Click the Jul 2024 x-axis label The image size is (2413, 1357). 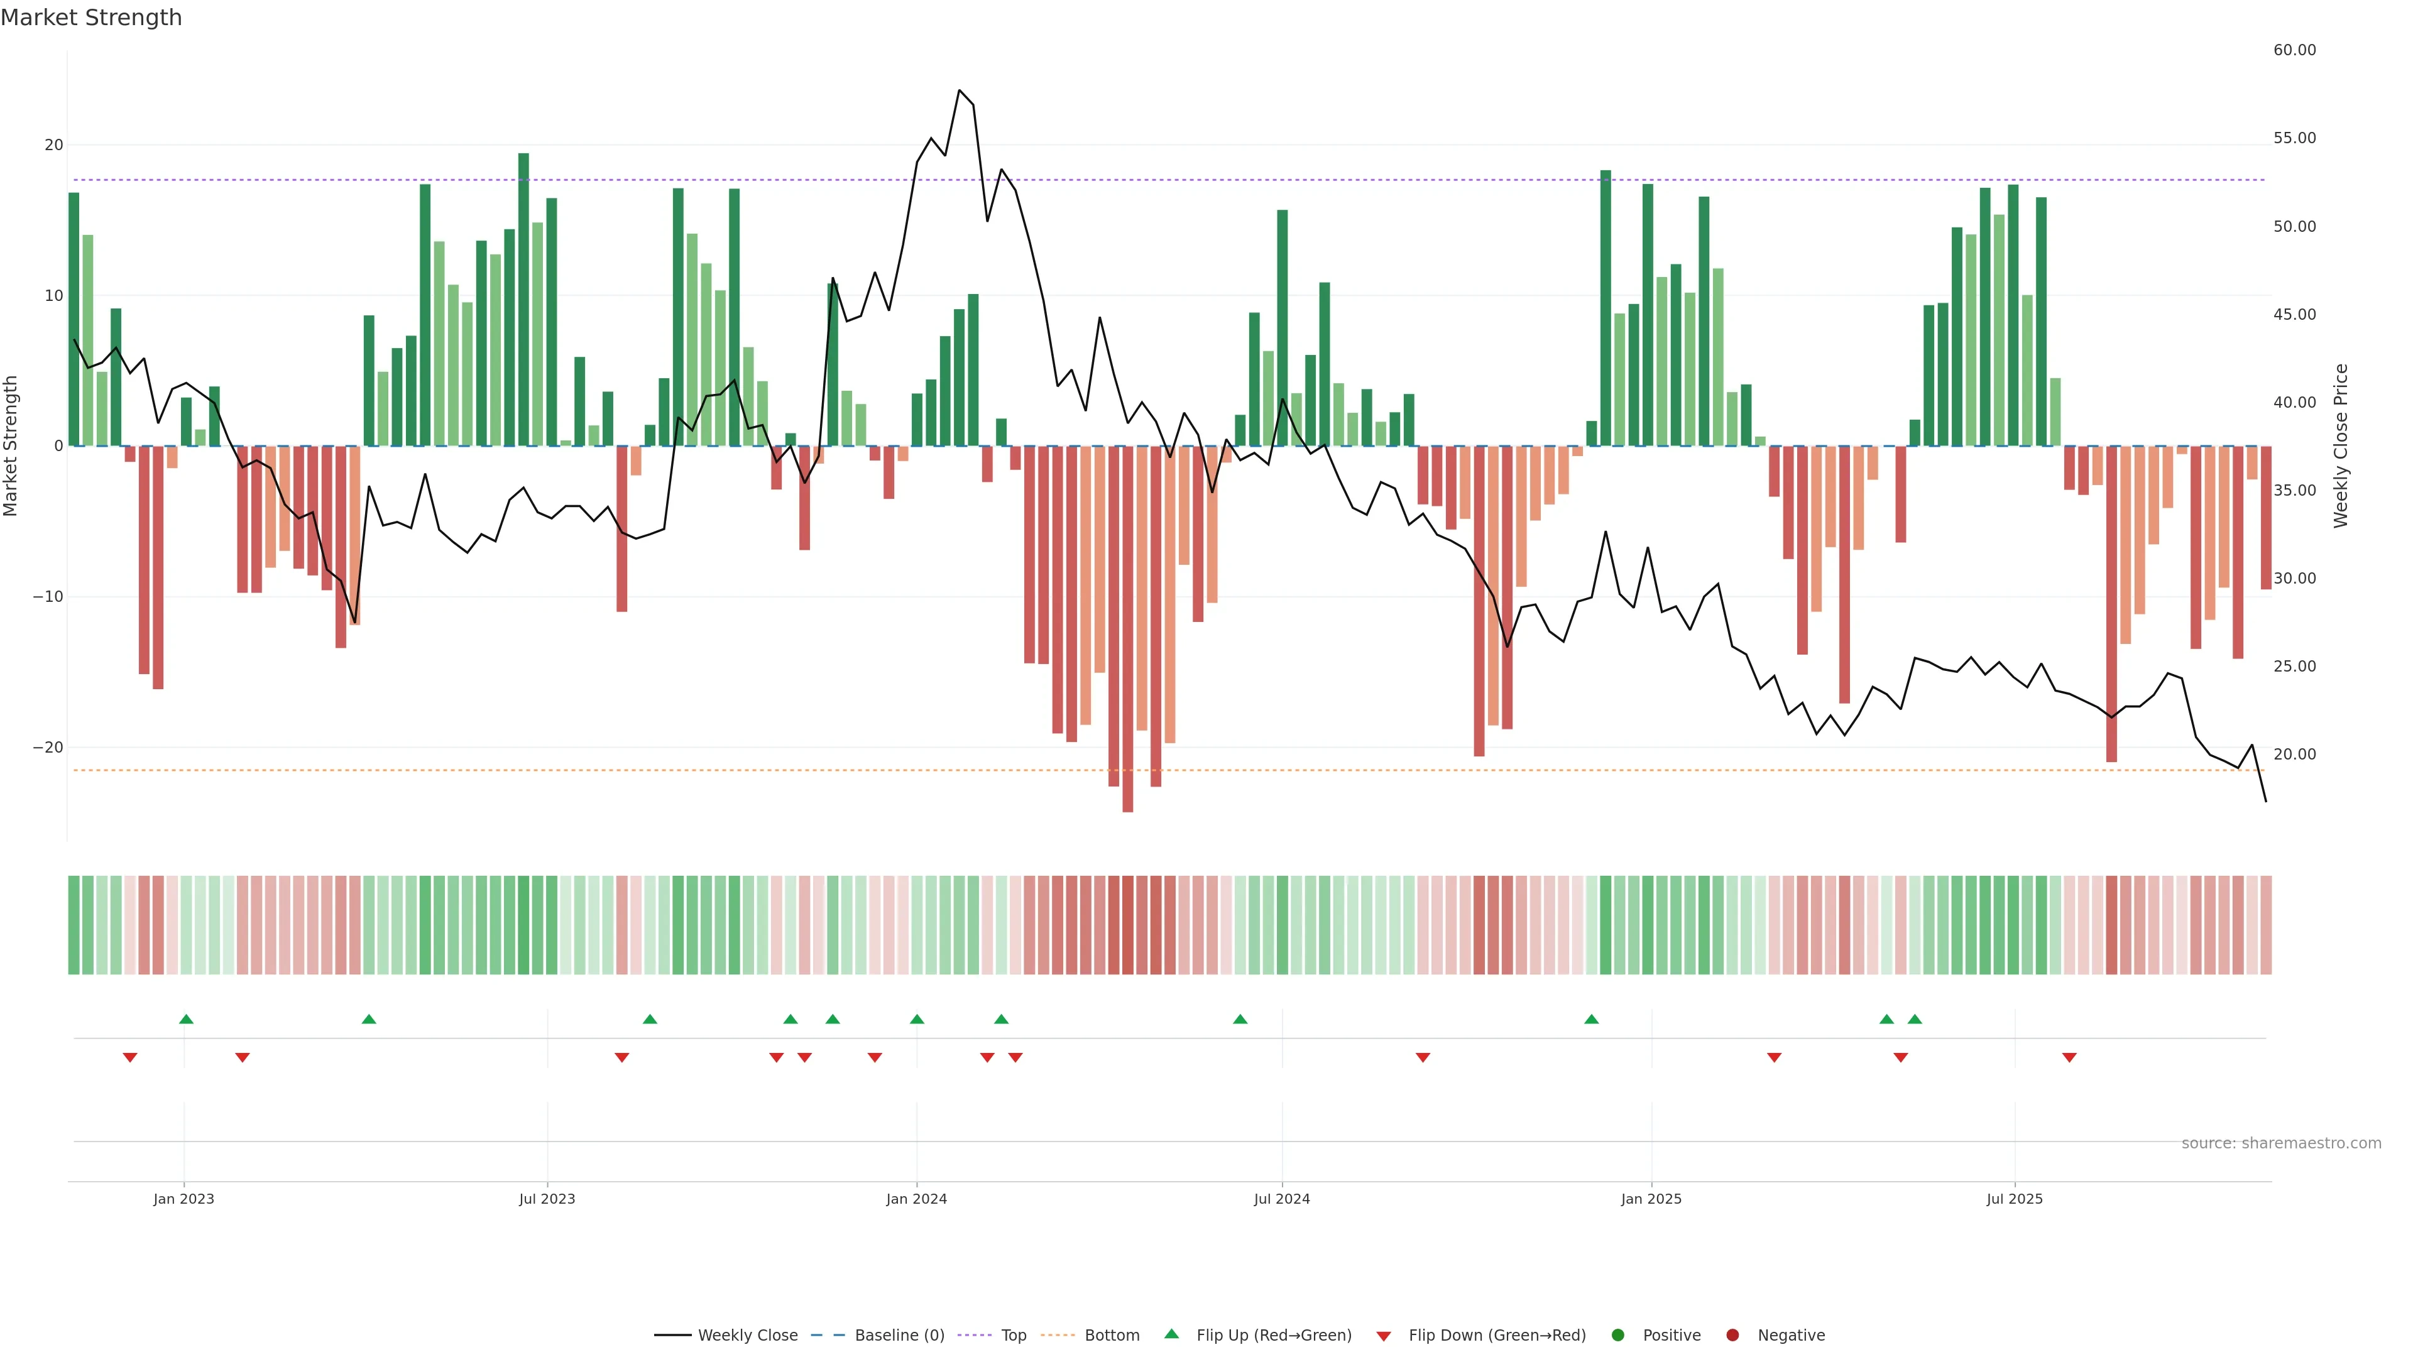1281,1199
